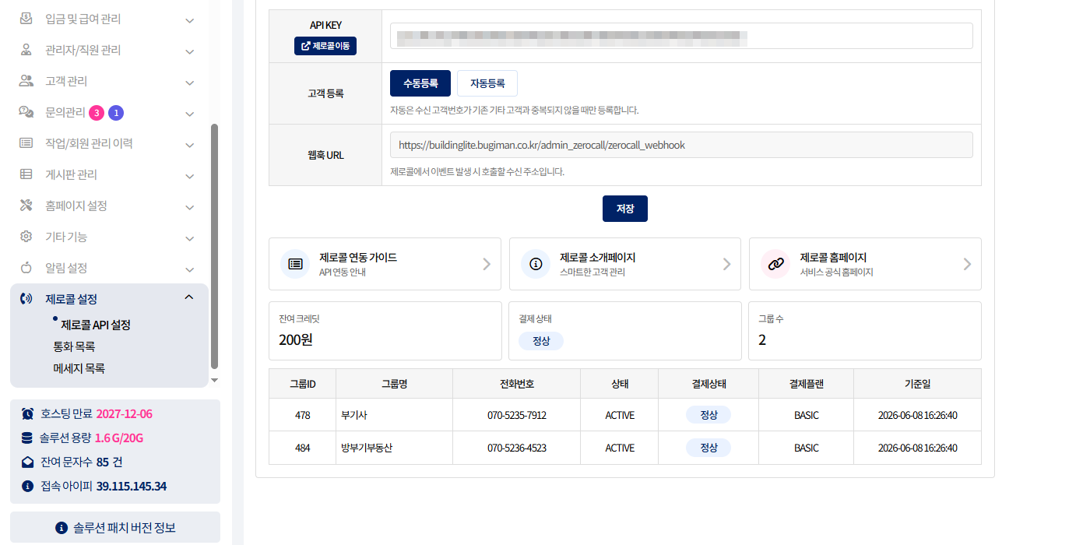
Task: Click the sidebar vertical scrollbar
Action: (x=214, y=246)
